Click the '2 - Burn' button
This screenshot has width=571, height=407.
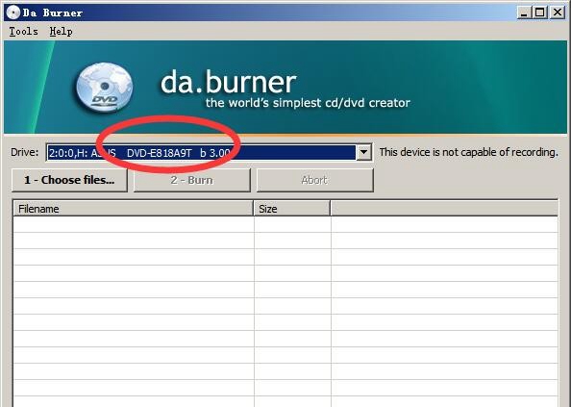[192, 180]
